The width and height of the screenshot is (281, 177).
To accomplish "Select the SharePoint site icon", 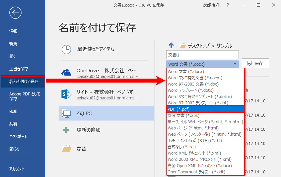I will (66, 94).
